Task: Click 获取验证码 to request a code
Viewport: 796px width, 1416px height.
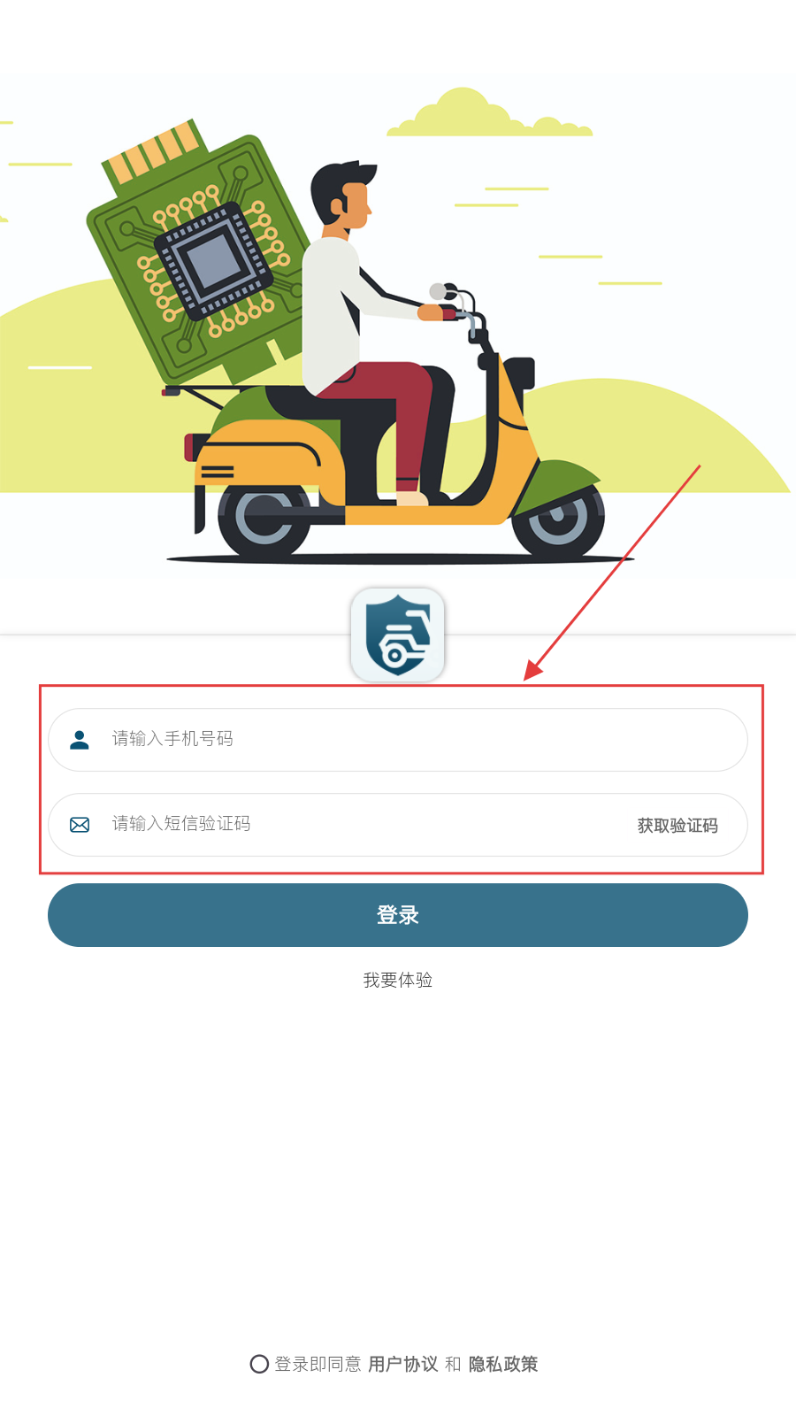Action: point(677,826)
